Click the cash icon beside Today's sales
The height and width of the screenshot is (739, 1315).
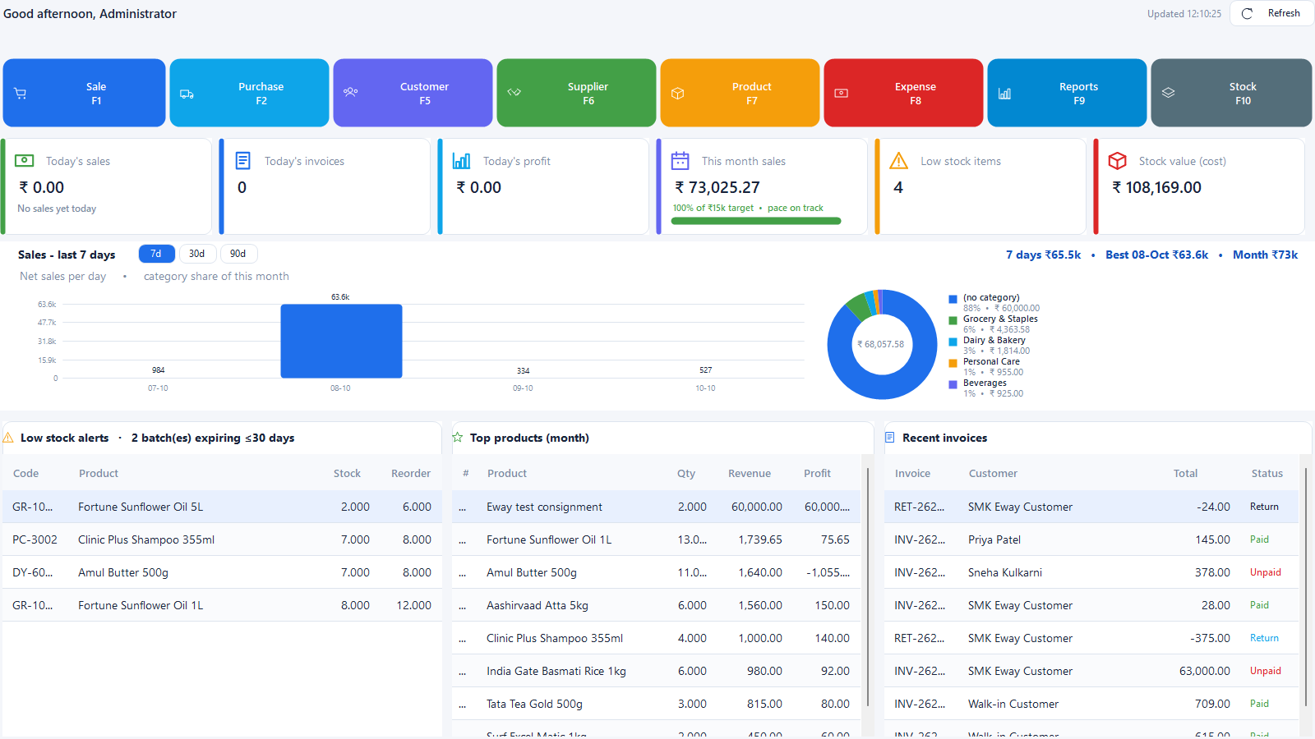click(25, 160)
